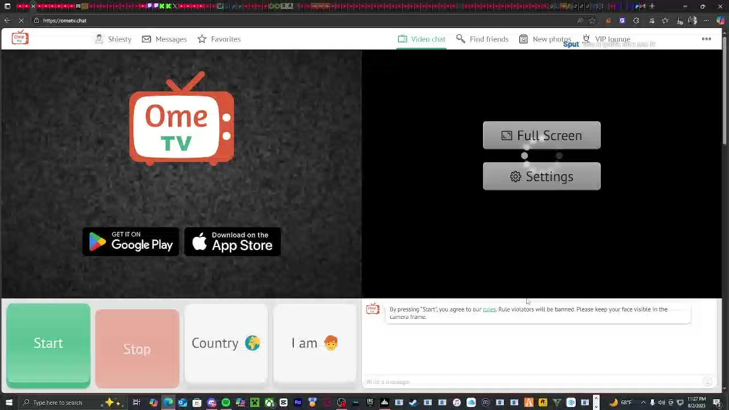This screenshot has width=729, height=410.
Task: Get the app on Google Play
Action: click(x=131, y=241)
